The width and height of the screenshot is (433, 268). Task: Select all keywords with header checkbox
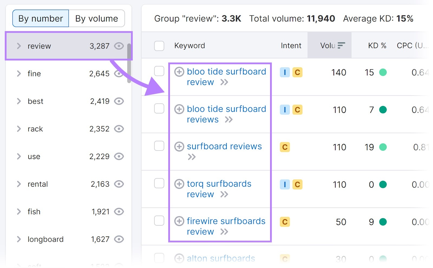(159, 46)
